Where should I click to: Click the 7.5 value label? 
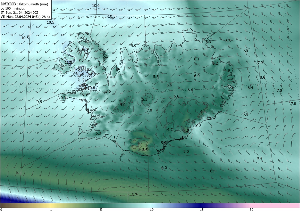(x=81, y=60)
